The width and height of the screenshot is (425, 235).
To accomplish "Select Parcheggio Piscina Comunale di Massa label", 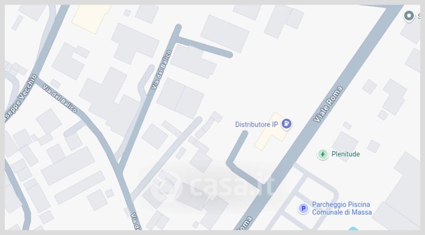I will pos(342,208).
